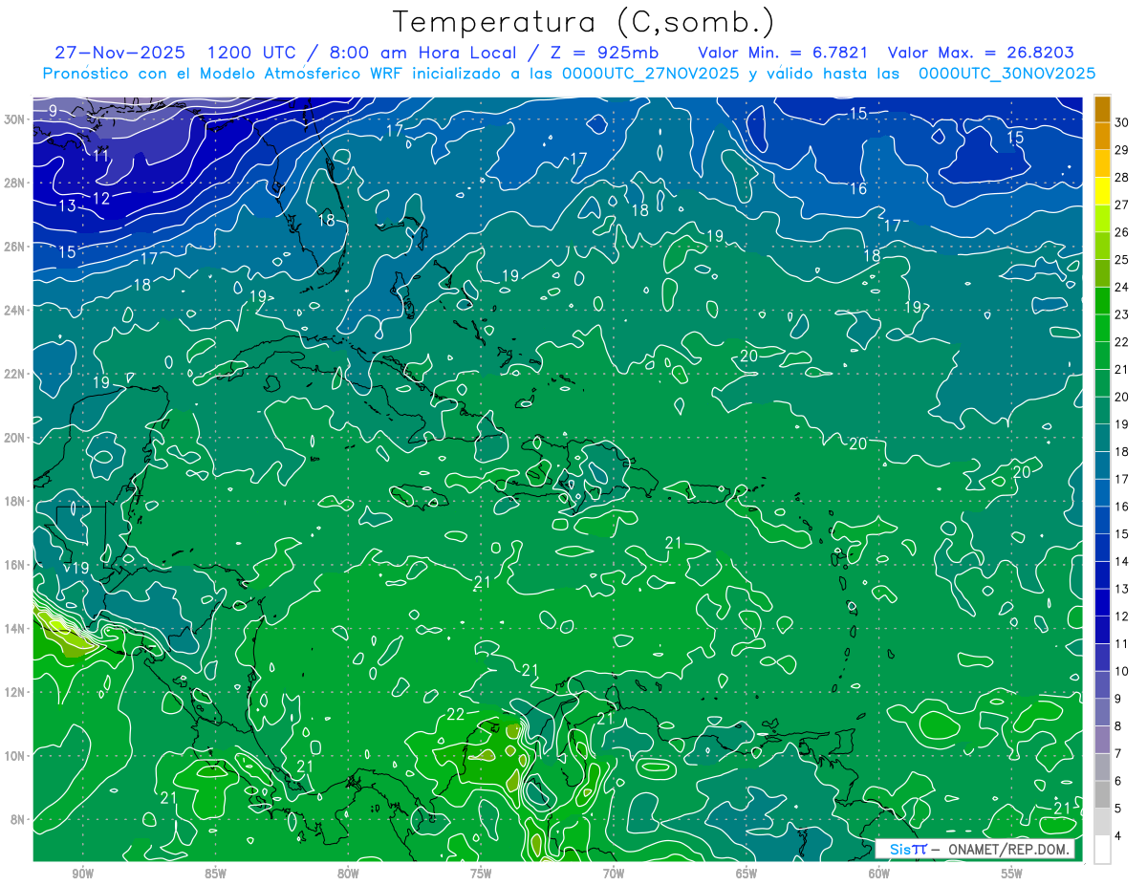The width and height of the screenshot is (1147, 886).
Task: Click the color scale swatch between 8 and 9
Action: click(1102, 712)
